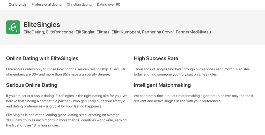Viewport: 265px width, 135px height.
Task: Click the Partner na úrovni brand name
Action: click(x=158, y=32)
